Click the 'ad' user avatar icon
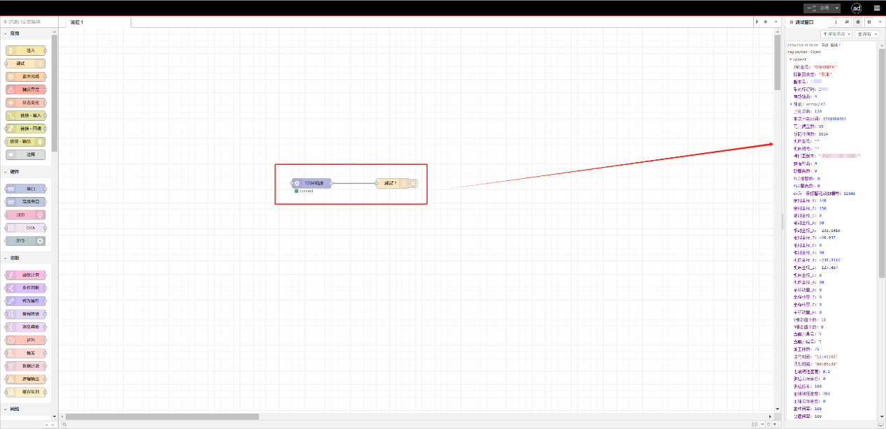The height and width of the screenshot is (429, 886). coord(856,8)
